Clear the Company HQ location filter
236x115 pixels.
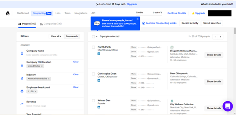coord(76,62)
